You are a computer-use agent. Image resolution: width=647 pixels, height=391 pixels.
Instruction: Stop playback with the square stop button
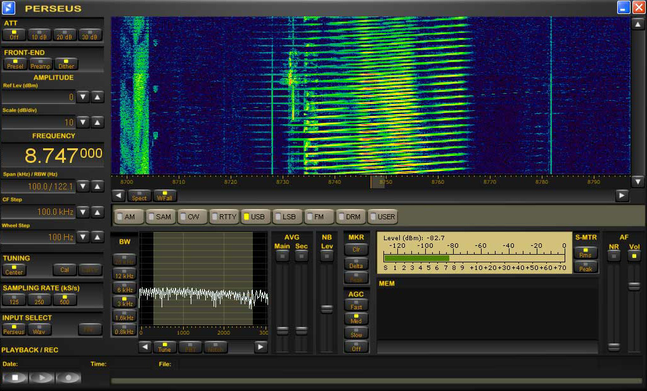coord(15,378)
